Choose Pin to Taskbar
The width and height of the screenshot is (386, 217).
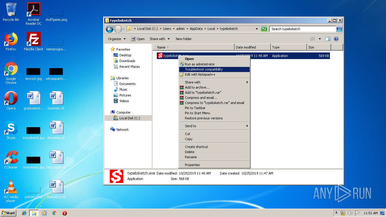pyautogui.click(x=214, y=108)
